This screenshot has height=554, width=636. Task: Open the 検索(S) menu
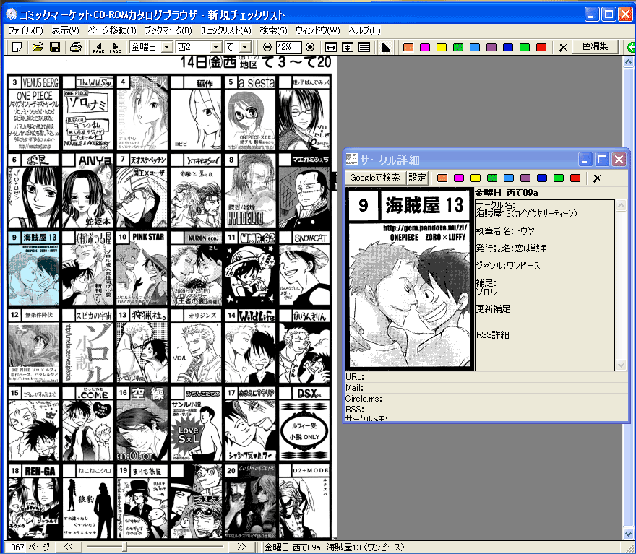coord(273,30)
